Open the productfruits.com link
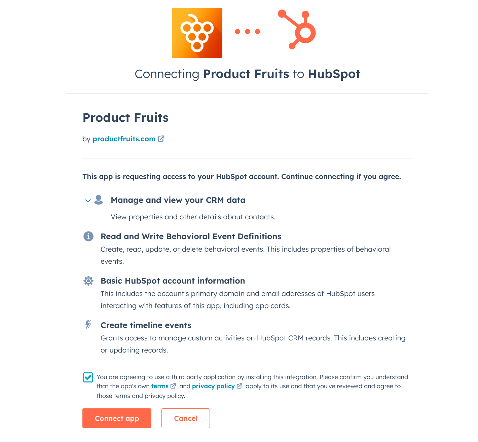478x442 pixels. pos(124,139)
